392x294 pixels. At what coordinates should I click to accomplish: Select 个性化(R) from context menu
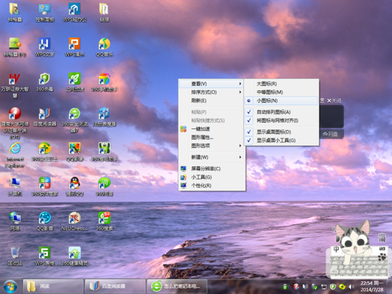(x=201, y=185)
